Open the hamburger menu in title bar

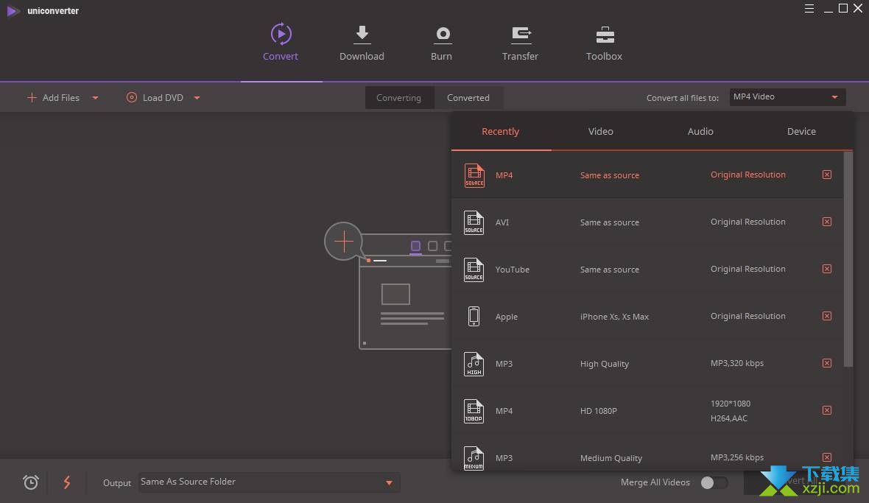pyautogui.click(x=809, y=8)
